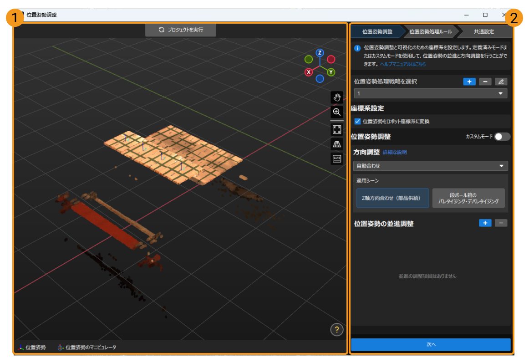Open the help question mark button
This screenshot has width=529, height=358.
coord(336,329)
